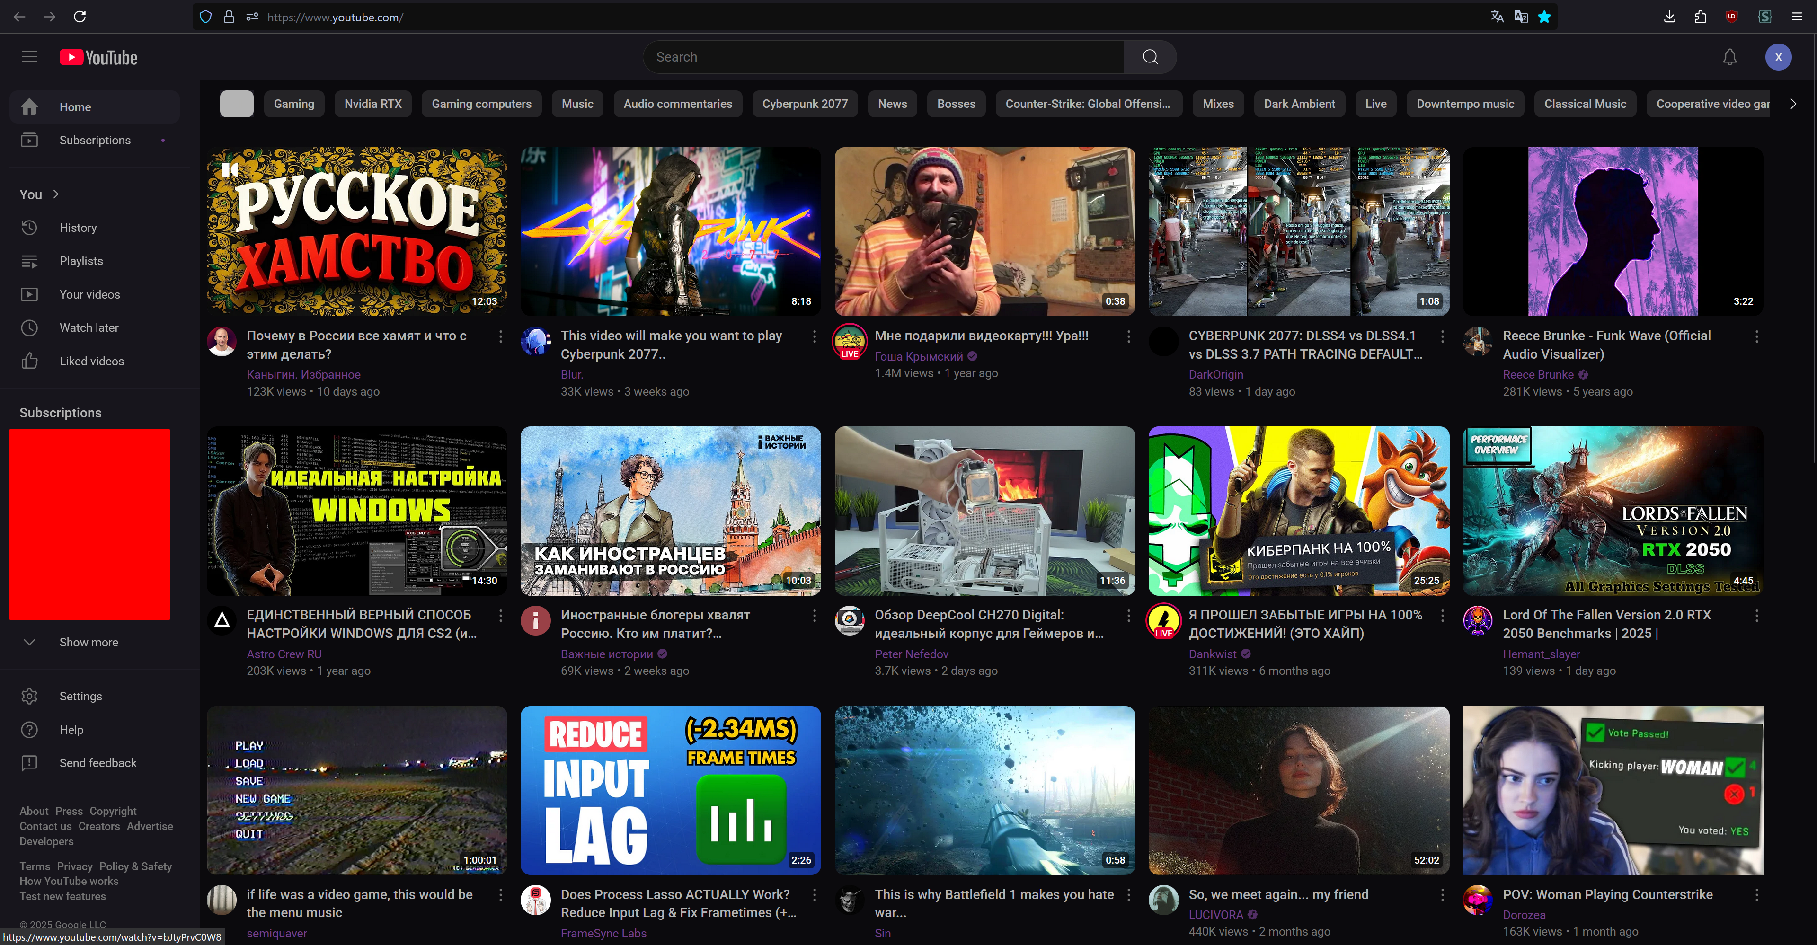This screenshot has width=1817, height=945.
Task: Open Peter Nefedov channel link
Action: [x=911, y=654]
